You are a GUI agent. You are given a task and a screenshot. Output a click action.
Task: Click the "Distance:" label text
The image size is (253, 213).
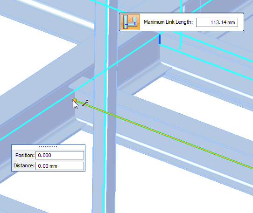pyautogui.click(x=24, y=165)
